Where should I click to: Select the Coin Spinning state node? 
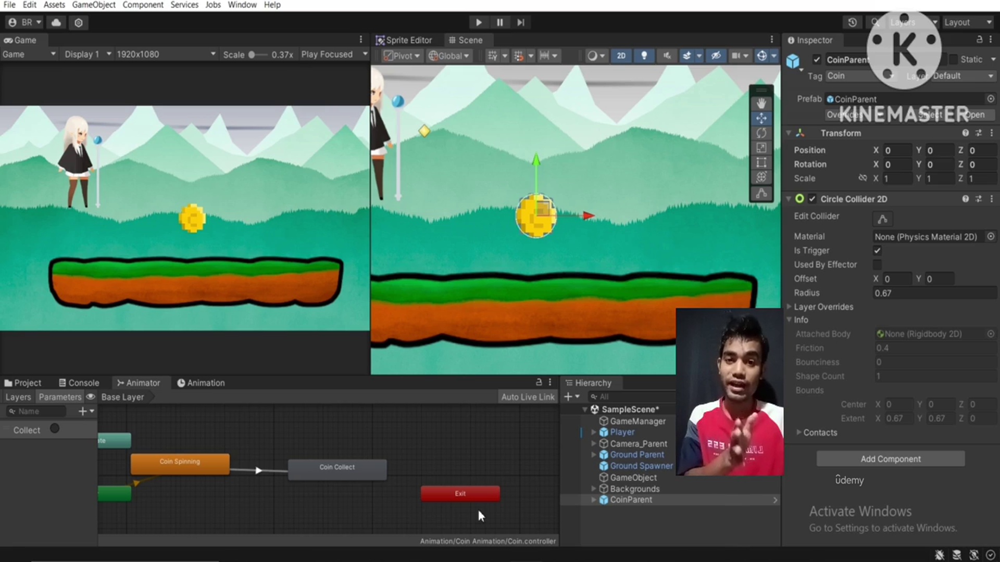click(180, 463)
